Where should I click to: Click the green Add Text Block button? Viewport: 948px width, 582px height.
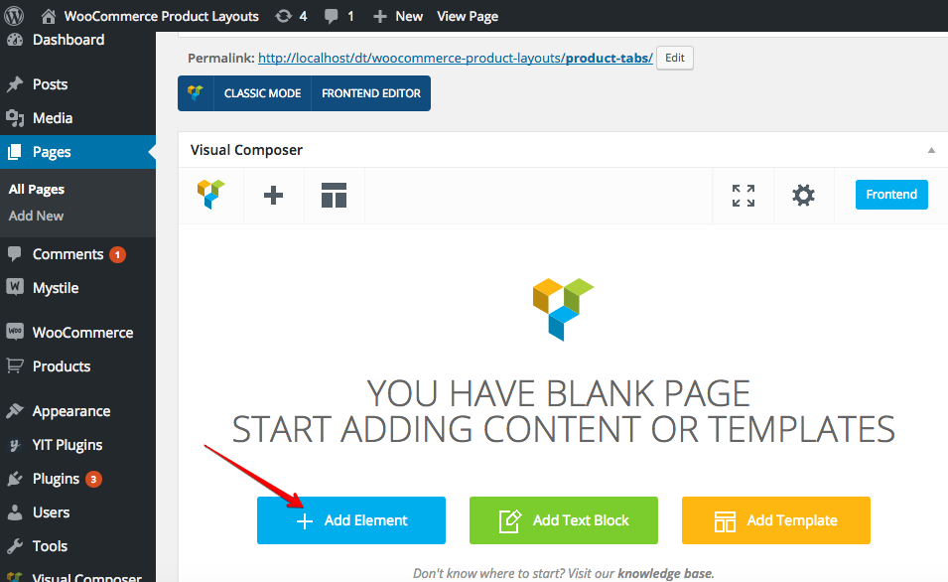(564, 520)
